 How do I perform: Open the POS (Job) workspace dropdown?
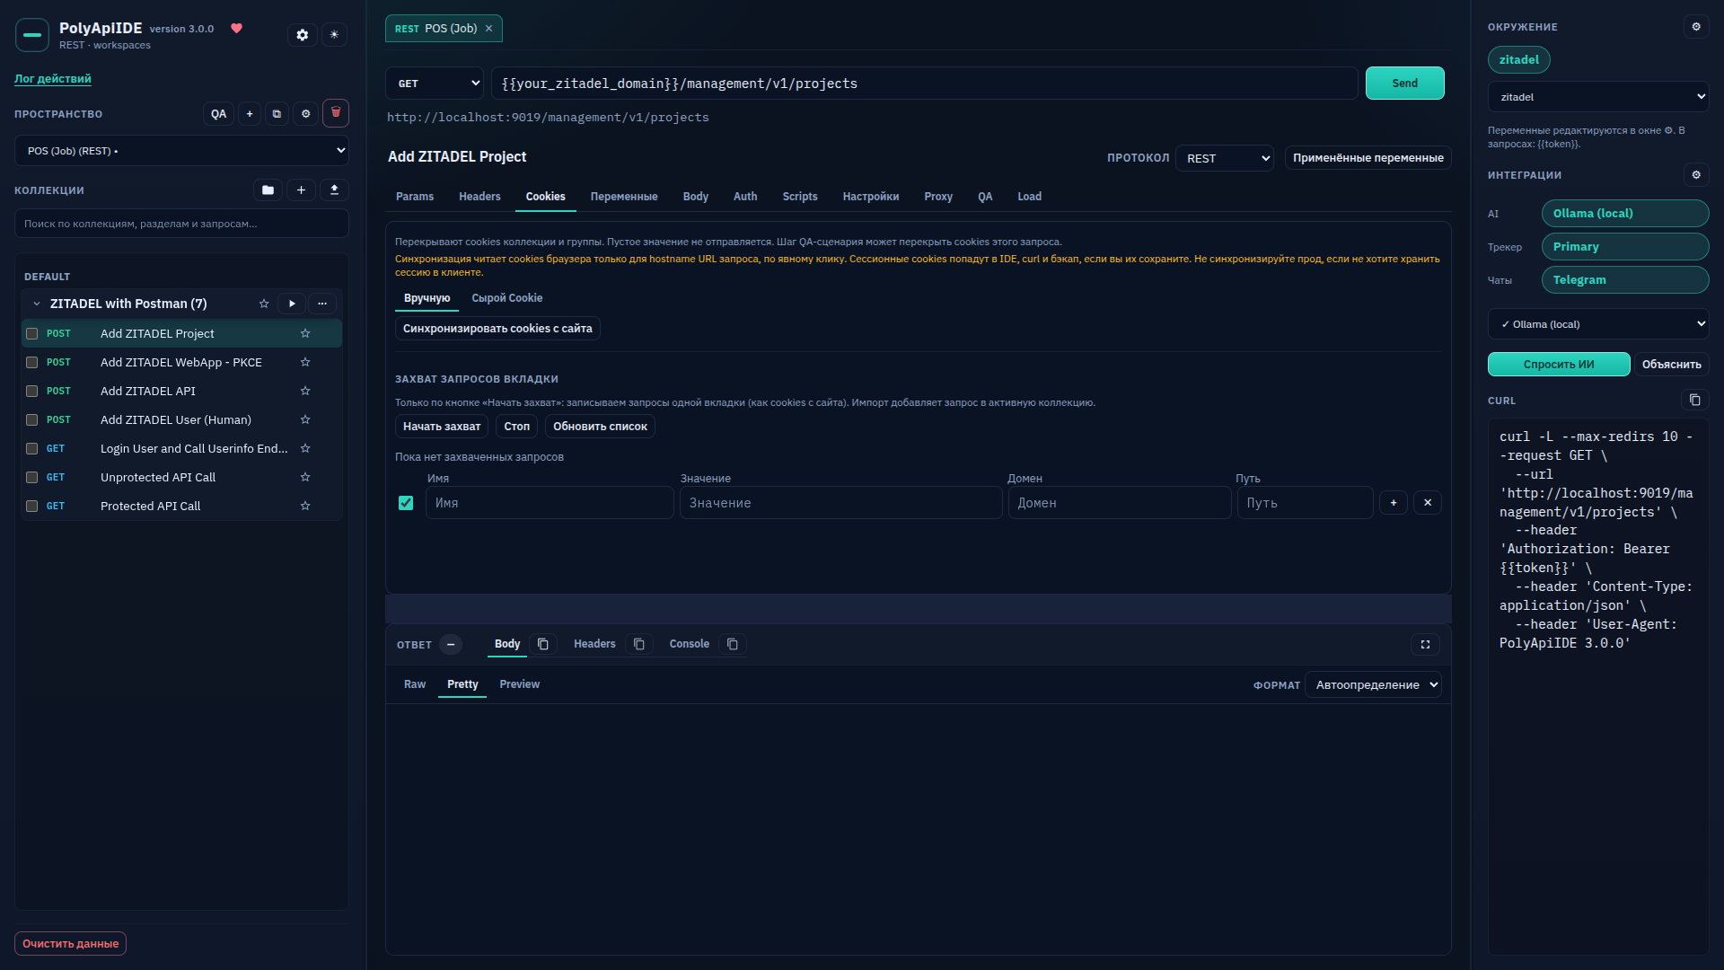(x=181, y=151)
